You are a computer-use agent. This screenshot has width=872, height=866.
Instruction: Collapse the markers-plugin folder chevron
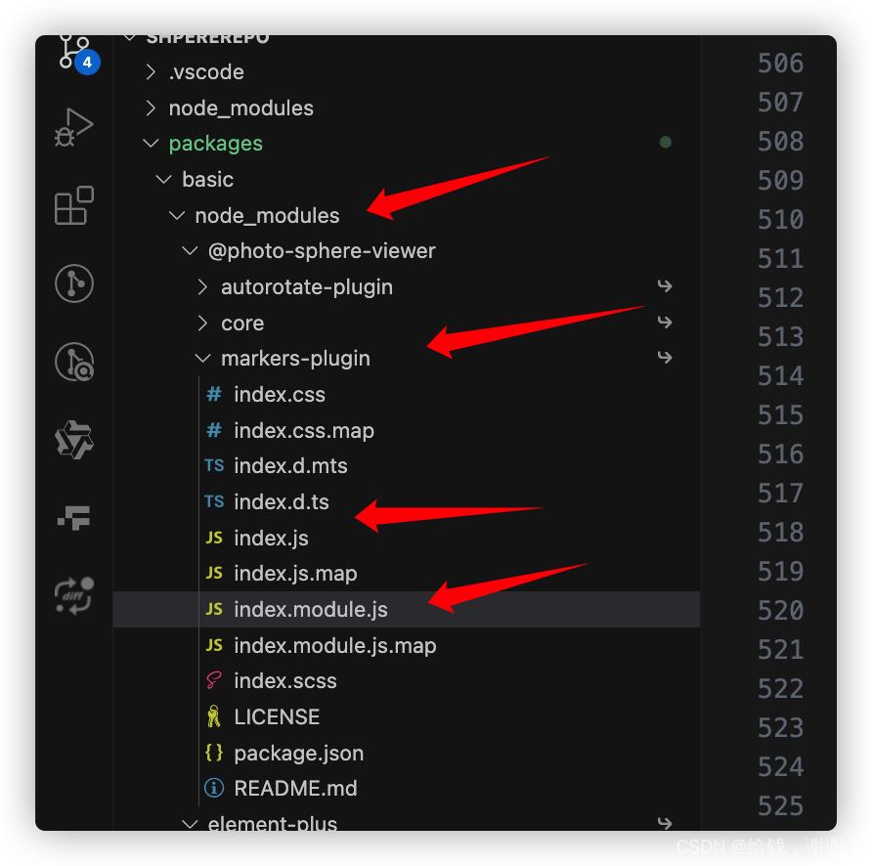tap(203, 358)
